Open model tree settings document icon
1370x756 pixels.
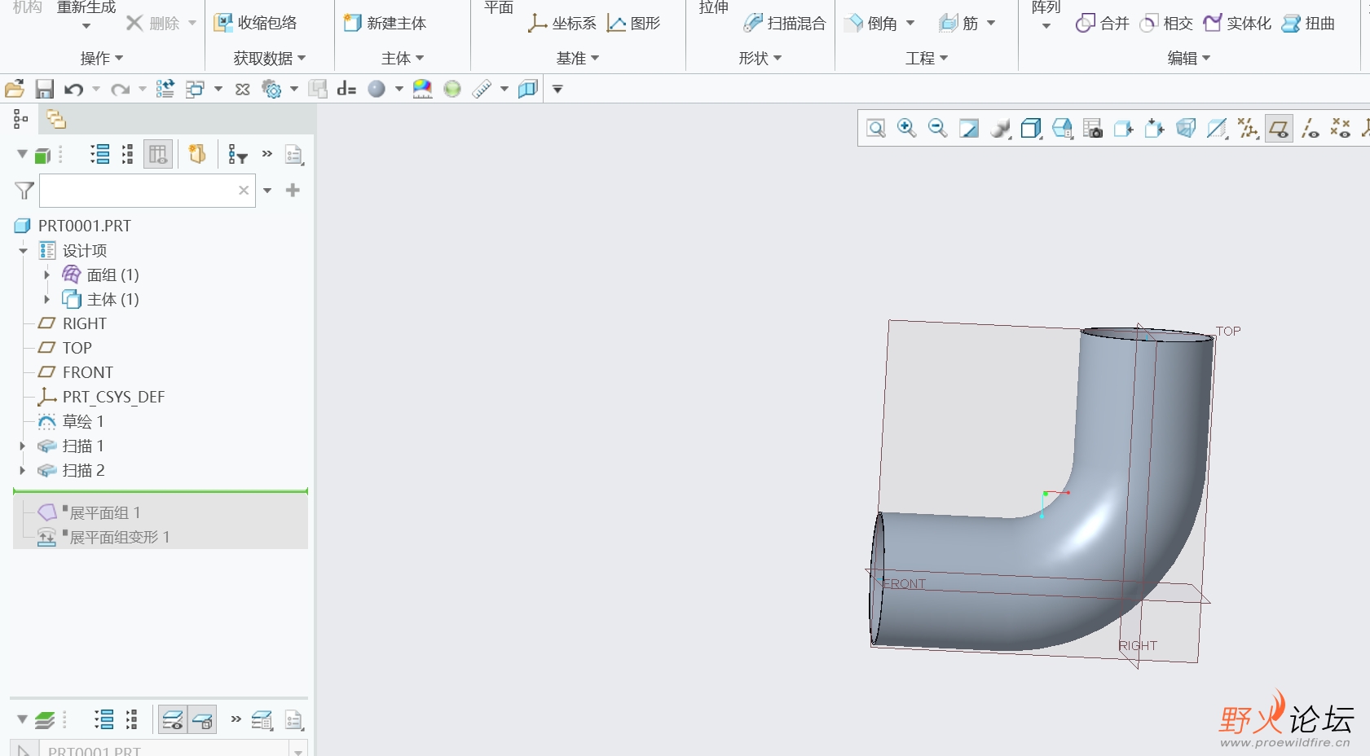coord(294,154)
